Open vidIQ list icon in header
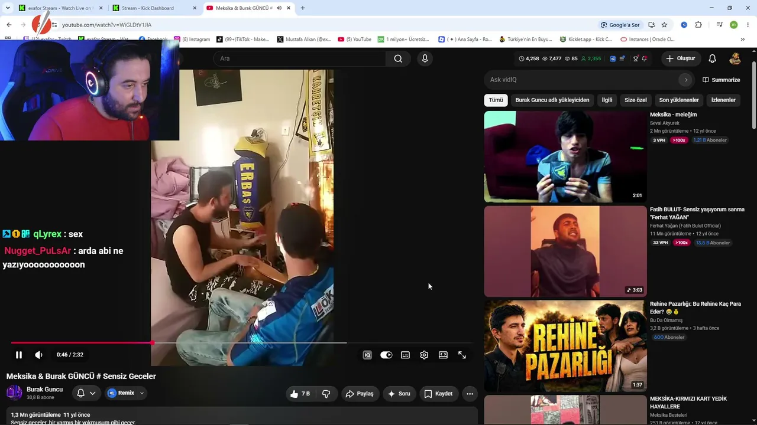The width and height of the screenshot is (757, 425). (x=622, y=58)
